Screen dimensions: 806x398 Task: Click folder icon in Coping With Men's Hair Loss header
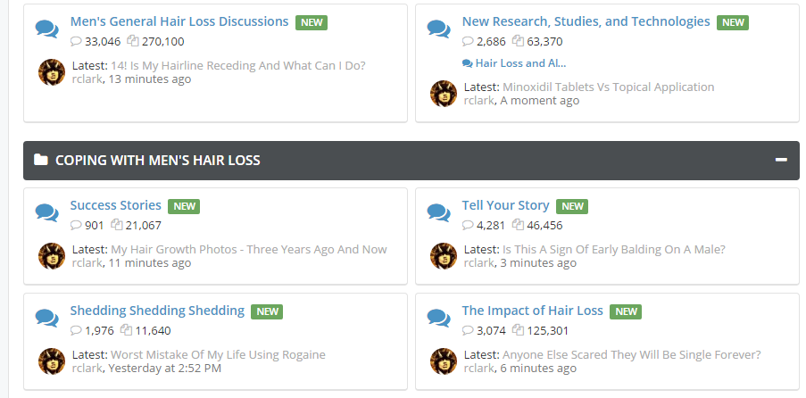pyautogui.click(x=40, y=161)
